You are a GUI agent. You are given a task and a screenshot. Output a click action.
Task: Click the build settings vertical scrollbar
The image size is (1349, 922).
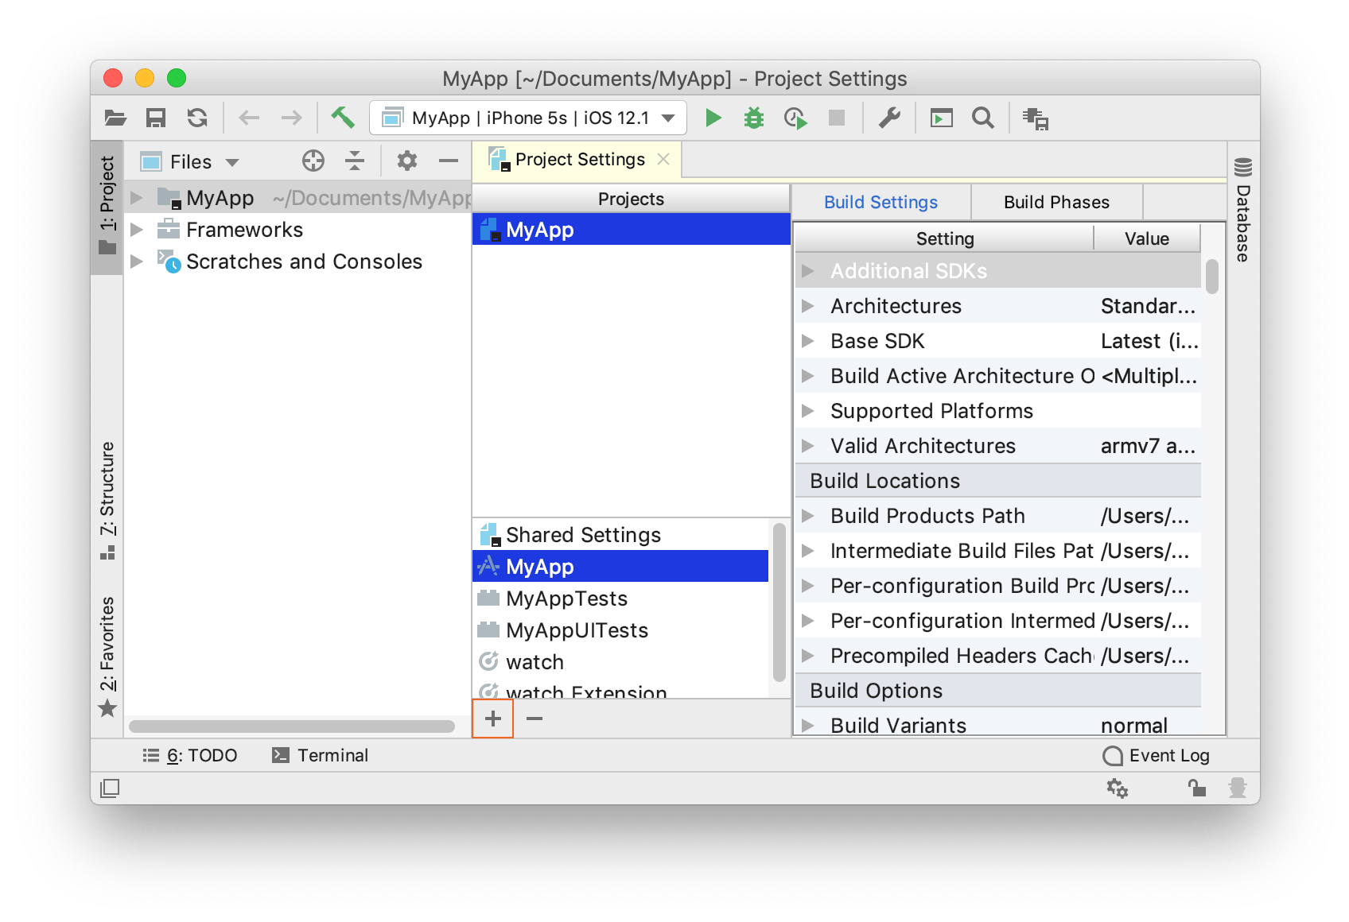coord(1212,277)
